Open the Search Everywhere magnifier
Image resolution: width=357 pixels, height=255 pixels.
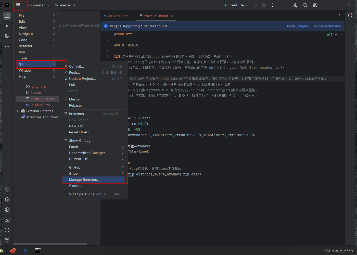[x=305, y=5]
